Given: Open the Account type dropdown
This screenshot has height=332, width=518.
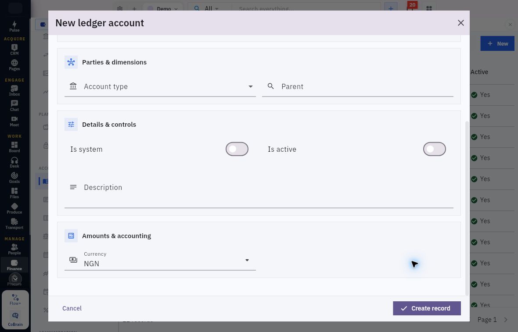Looking at the screenshot, I should click(x=160, y=86).
